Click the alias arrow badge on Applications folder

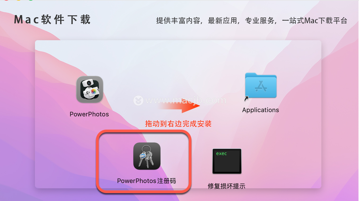247,99
